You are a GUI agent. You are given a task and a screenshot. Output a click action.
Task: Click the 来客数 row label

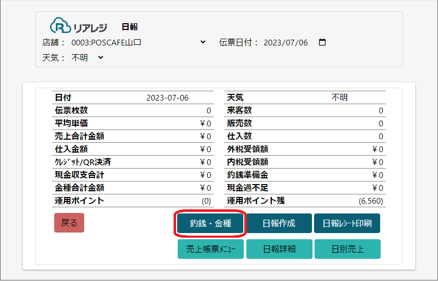point(239,110)
